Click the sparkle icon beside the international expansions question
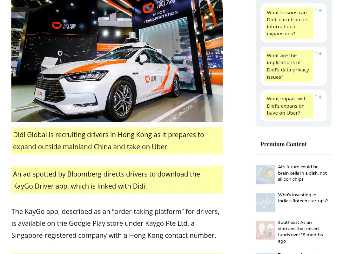Viewport: 343px width, 254px height. click(319, 10)
